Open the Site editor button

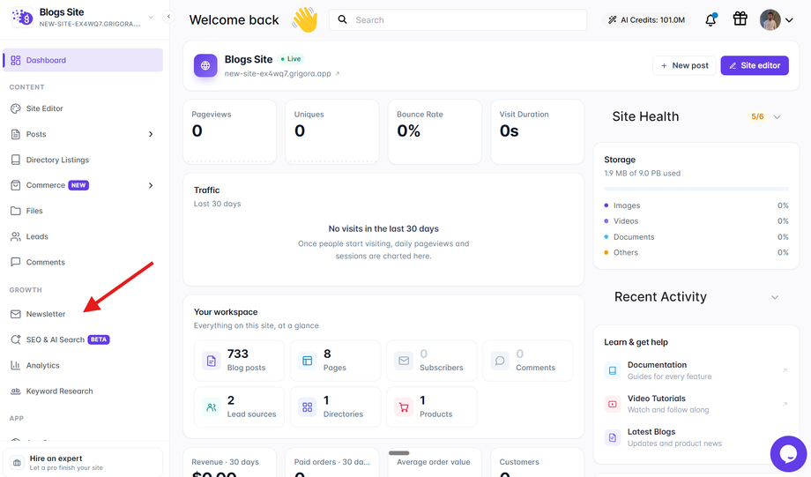tap(755, 66)
